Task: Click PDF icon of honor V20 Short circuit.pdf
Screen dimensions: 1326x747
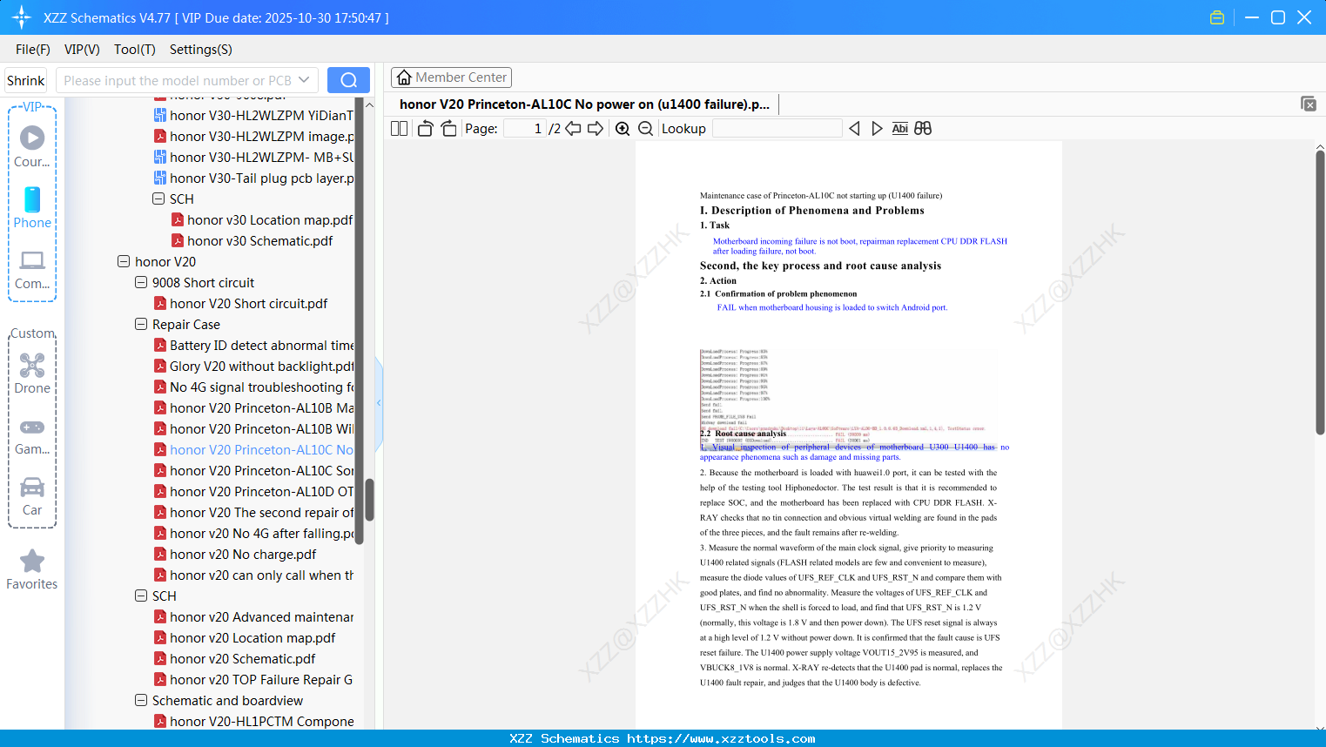Action: pyautogui.click(x=160, y=304)
